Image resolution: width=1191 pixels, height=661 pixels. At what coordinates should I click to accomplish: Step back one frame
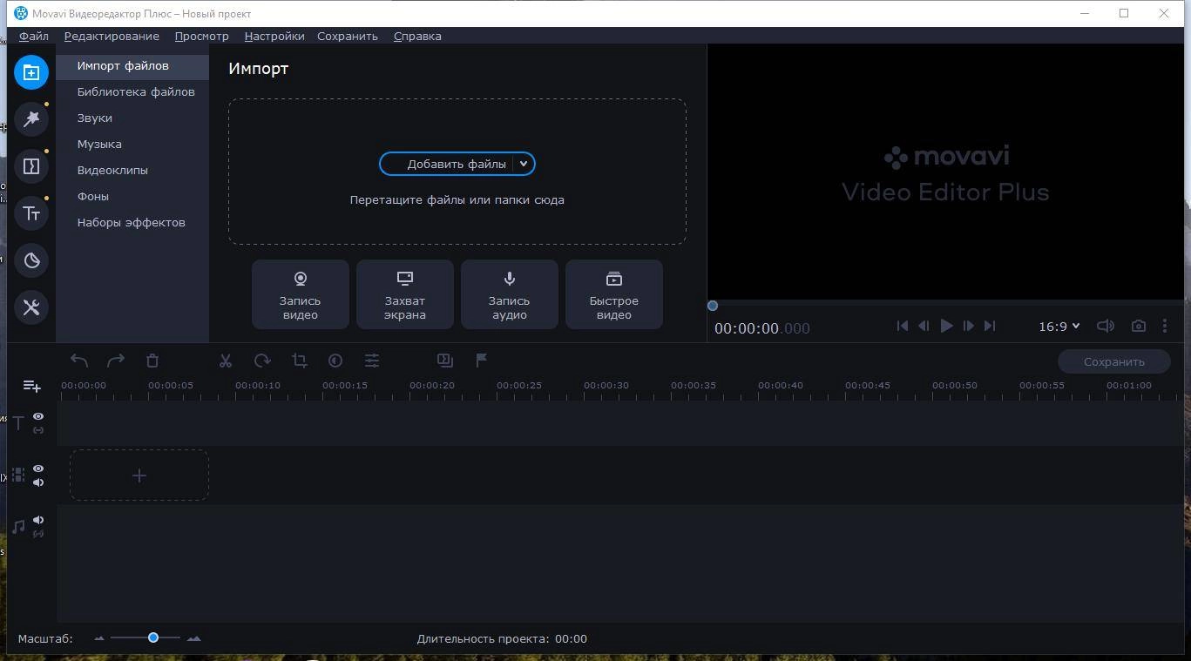[924, 326]
